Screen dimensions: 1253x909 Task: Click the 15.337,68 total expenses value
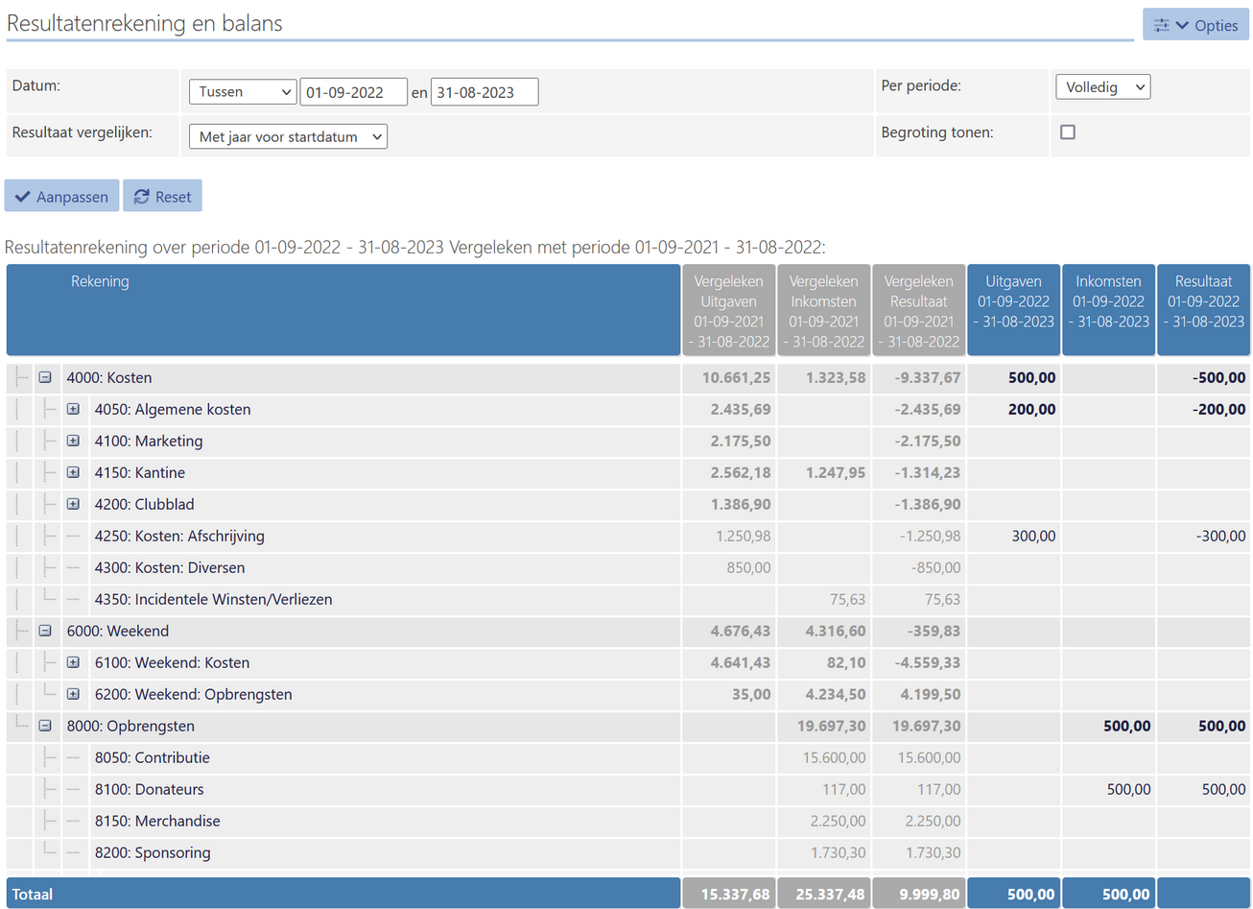(x=735, y=895)
